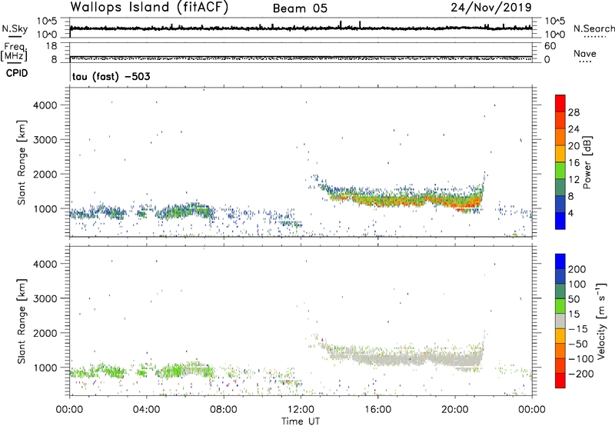Click the 'CPID' label
The image size is (615, 426).
click(17, 73)
